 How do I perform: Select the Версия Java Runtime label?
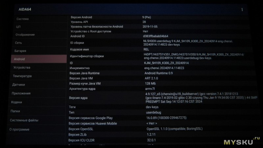[x=84, y=73]
